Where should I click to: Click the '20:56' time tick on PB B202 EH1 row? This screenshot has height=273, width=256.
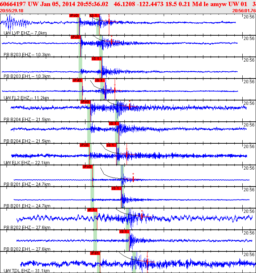pos(249,233)
